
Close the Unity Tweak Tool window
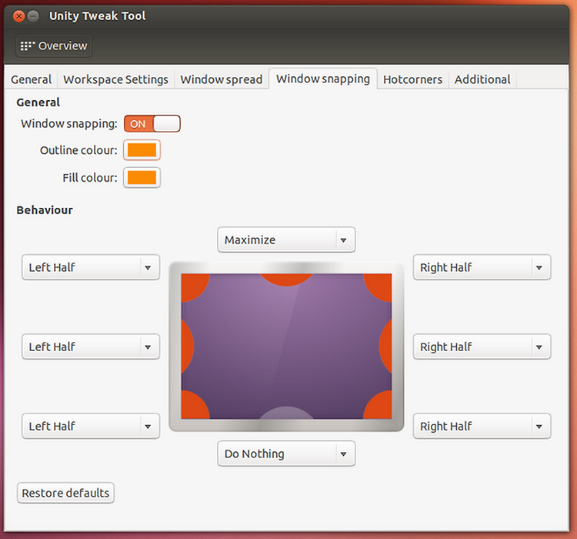click(x=18, y=16)
